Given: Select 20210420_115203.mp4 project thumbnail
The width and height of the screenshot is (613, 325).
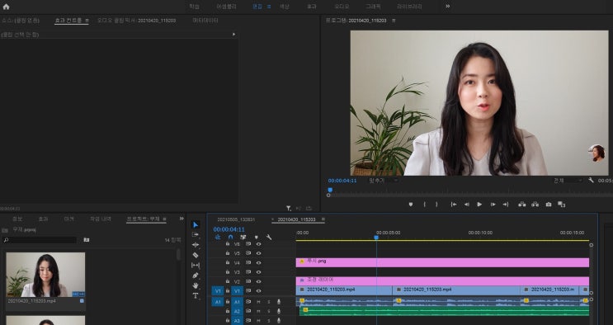Looking at the screenshot, I should [45, 275].
